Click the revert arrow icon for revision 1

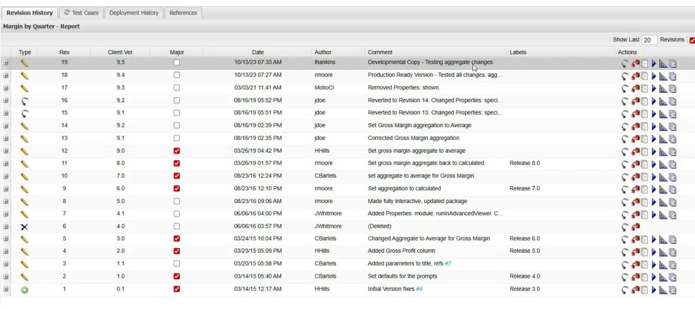pyautogui.click(x=625, y=291)
